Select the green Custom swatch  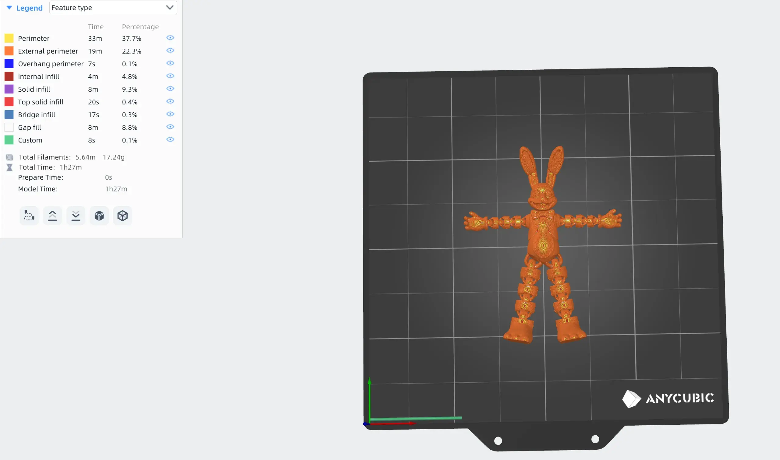point(9,140)
